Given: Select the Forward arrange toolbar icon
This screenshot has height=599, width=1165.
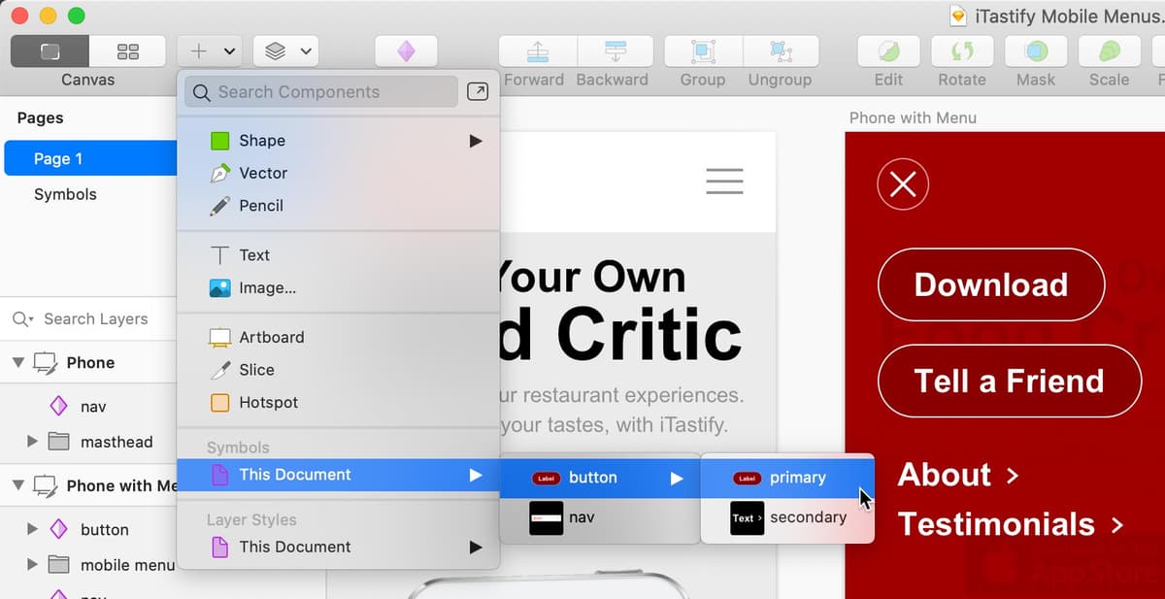Looking at the screenshot, I should click(x=537, y=51).
